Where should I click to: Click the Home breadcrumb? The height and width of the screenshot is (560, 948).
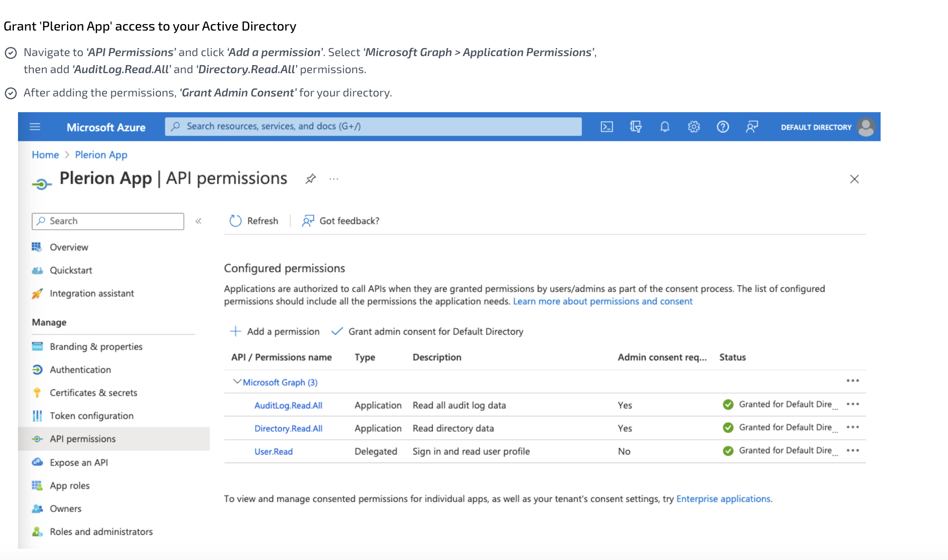point(45,155)
